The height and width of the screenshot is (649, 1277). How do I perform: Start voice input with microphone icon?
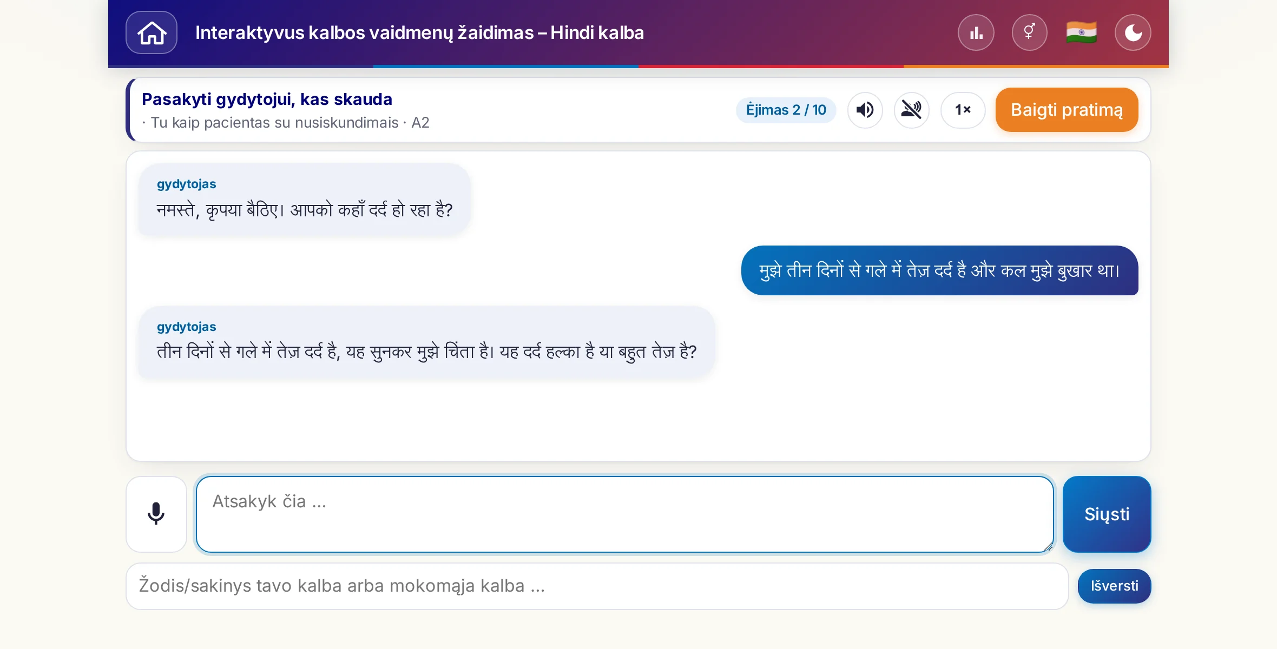[156, 514]
